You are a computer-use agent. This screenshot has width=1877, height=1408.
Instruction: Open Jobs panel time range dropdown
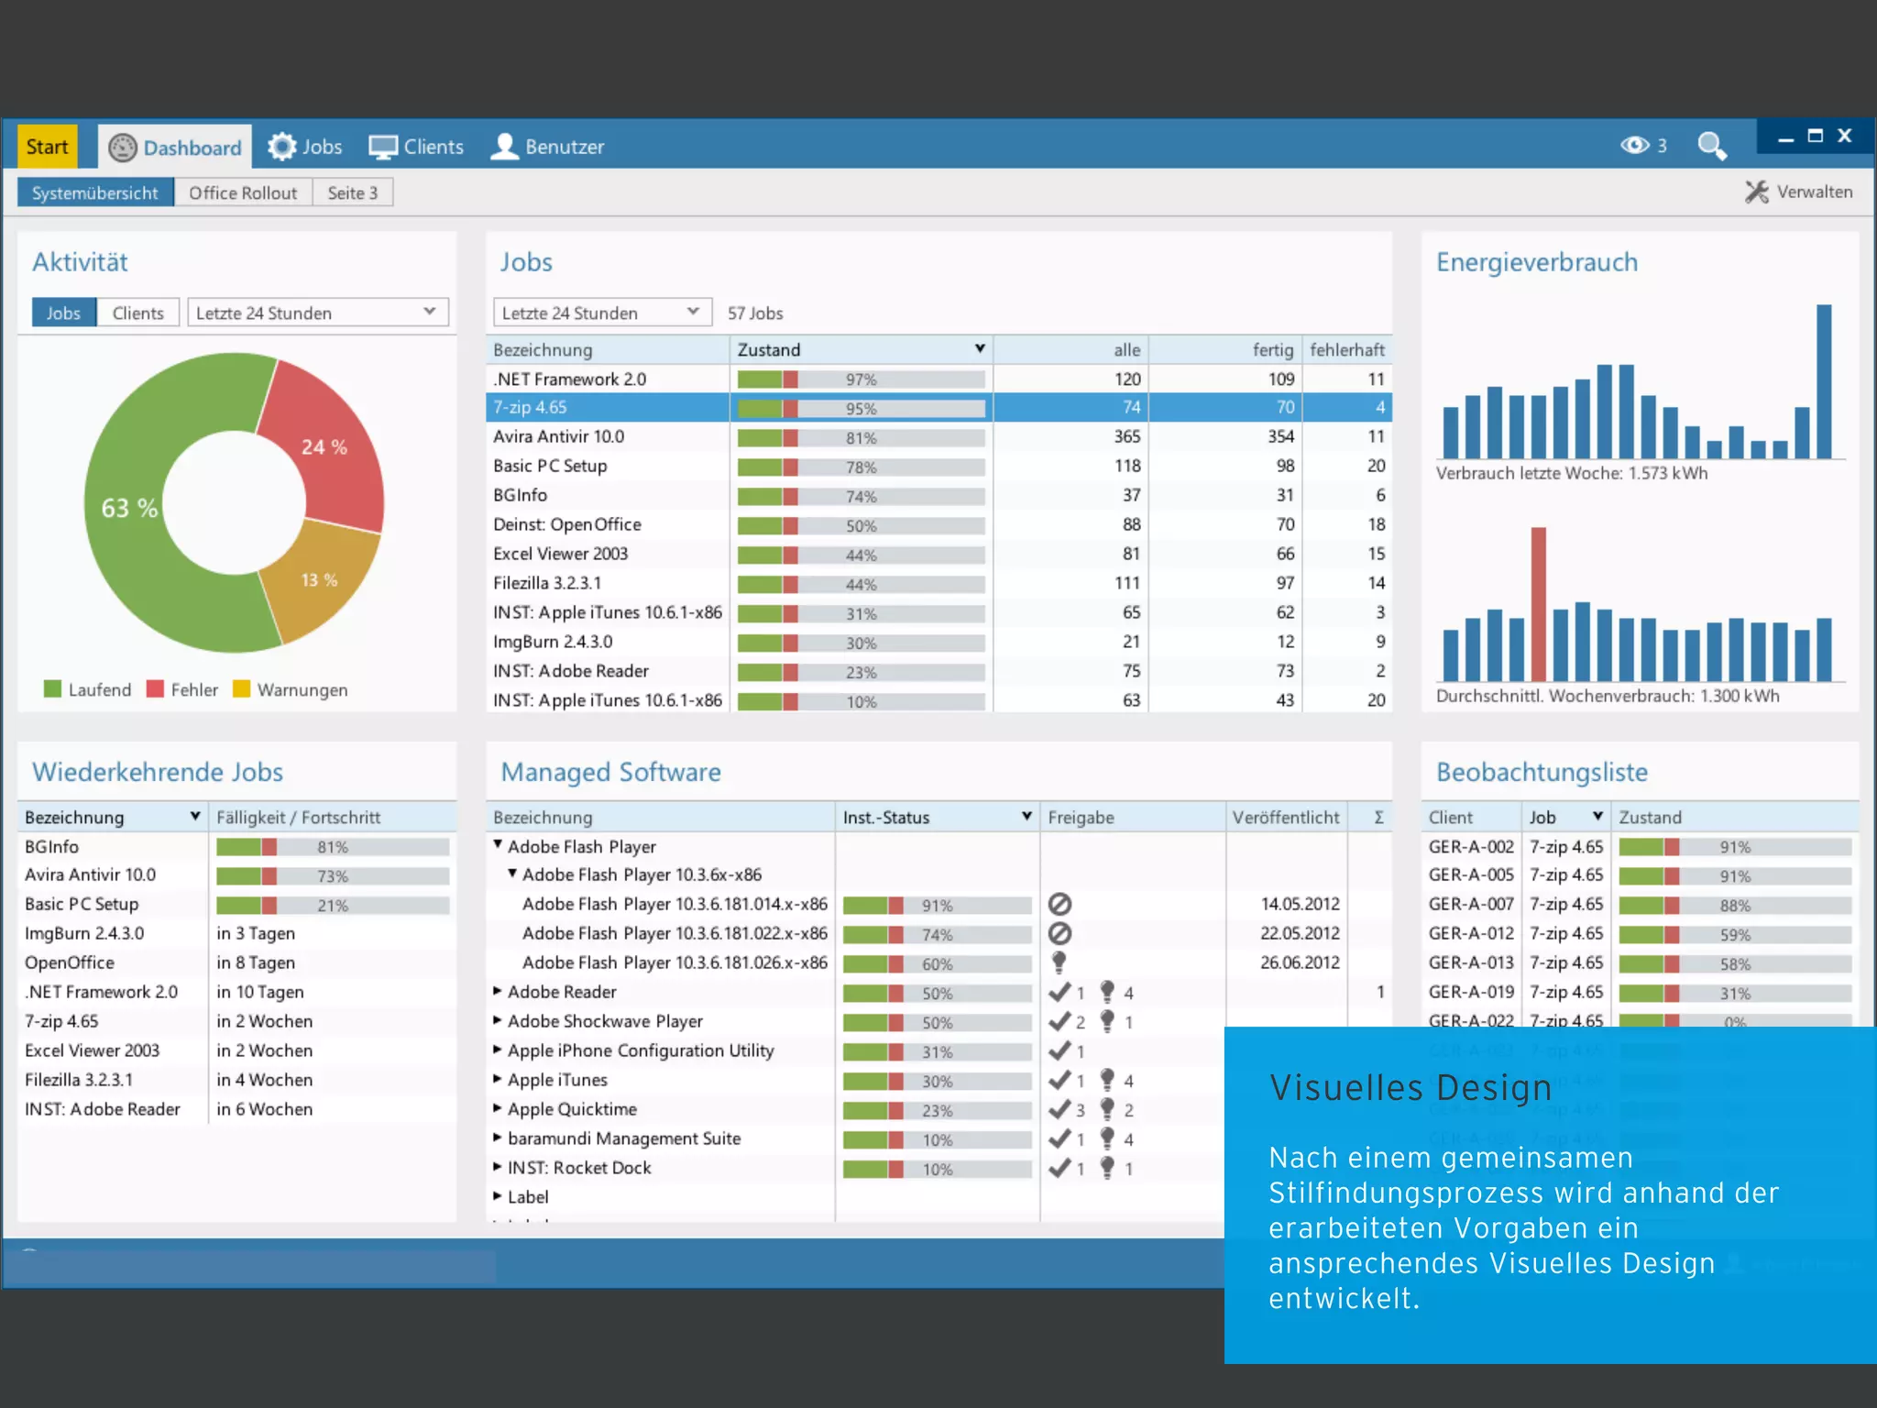point(601,313)
